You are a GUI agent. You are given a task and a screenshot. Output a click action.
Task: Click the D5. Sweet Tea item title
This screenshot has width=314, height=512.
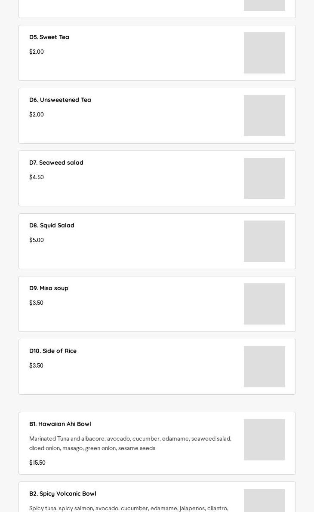(49, 37)
